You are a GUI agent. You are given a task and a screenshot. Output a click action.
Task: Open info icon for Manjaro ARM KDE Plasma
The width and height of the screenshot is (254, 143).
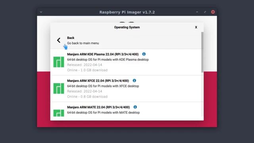click(144, 54)
